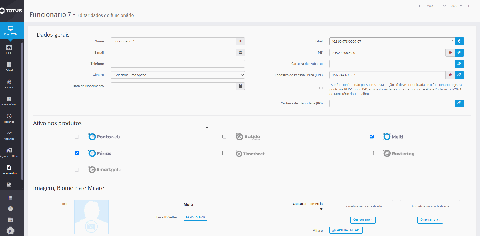The height and width of the screenshot is (236, 480).
Task: Click the E-mail input field
Action: [173, 53]
